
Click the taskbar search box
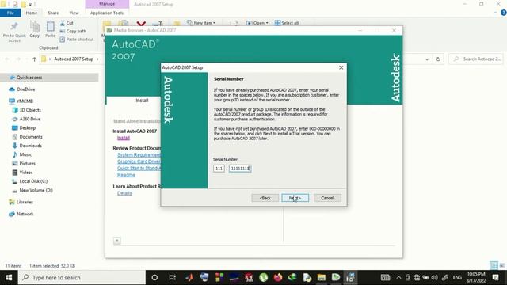point(82,278)
